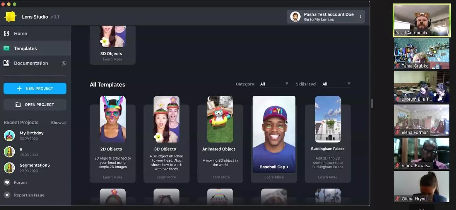Click the muted mic icon on Tania Grabko

[x=398, y=66]
